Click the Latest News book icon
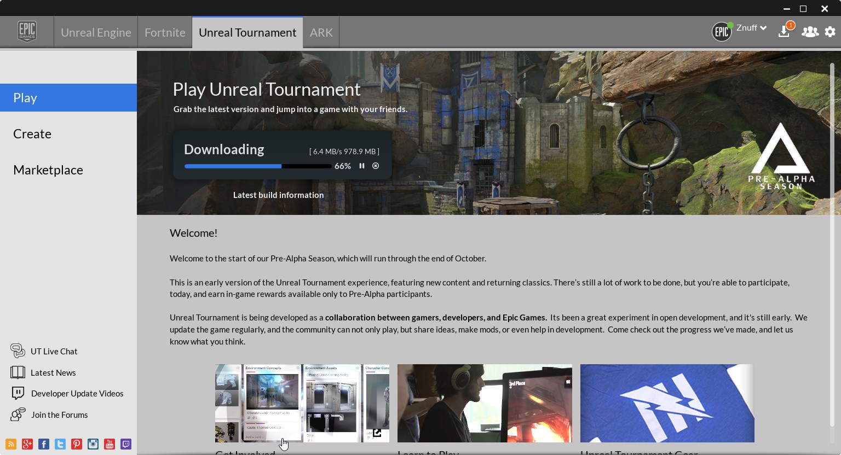The width and height of the screenshot is (841, 455). tap(18, 372)
